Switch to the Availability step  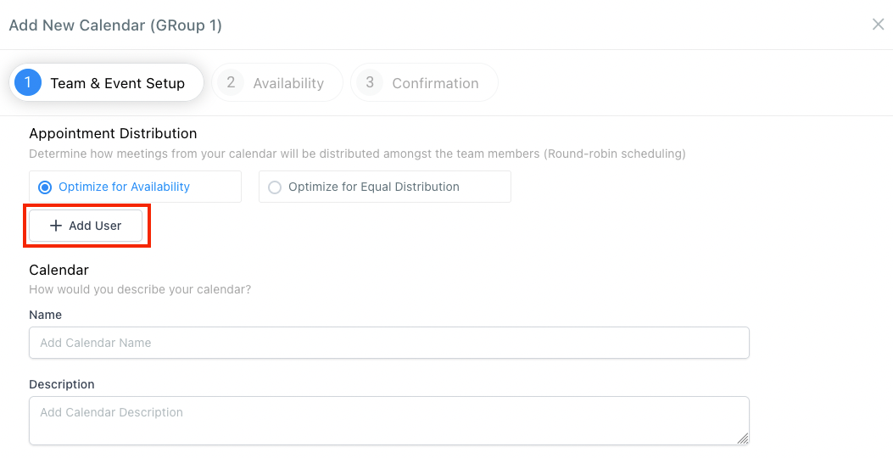tap(288, 83)
